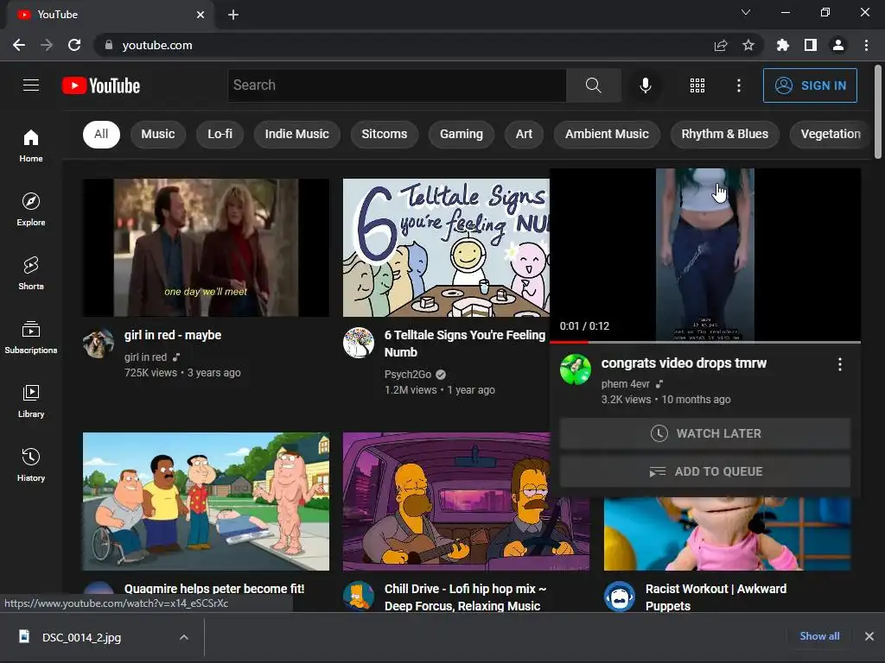The height and width of the screenshot is (663, 885).
Task: Reload the YouTube page
Action: (74, 45)
